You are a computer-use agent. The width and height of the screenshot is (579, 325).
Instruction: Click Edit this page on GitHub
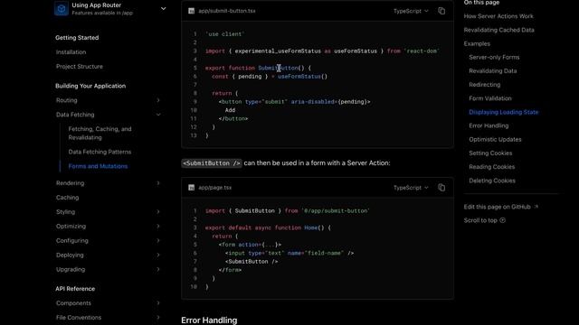(x=500, y=207)
